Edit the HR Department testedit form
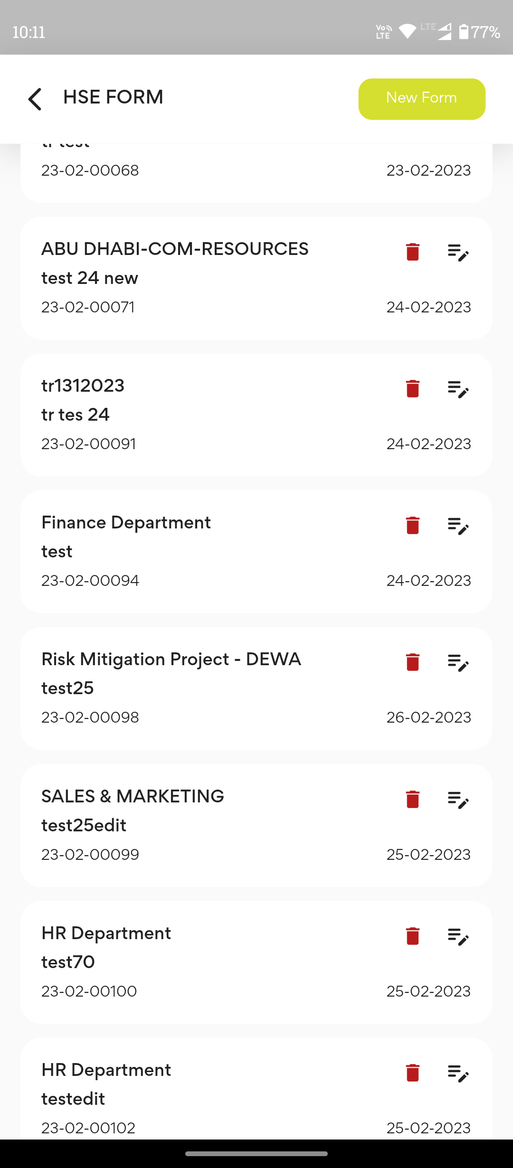This screenshot has width=513, height=1168. point(458,1073)
